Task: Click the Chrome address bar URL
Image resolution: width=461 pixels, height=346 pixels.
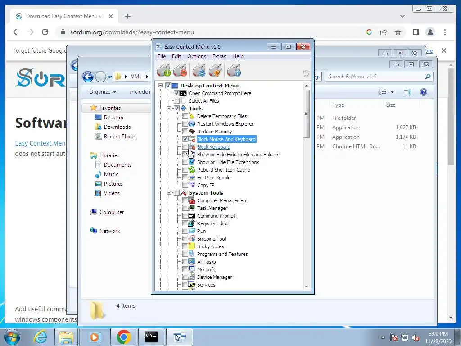Action: click(132, 32)
